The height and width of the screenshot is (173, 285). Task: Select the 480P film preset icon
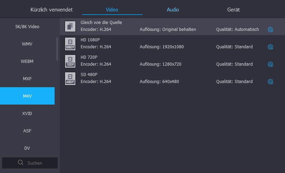pyautogui.click(x=70, y=79)
